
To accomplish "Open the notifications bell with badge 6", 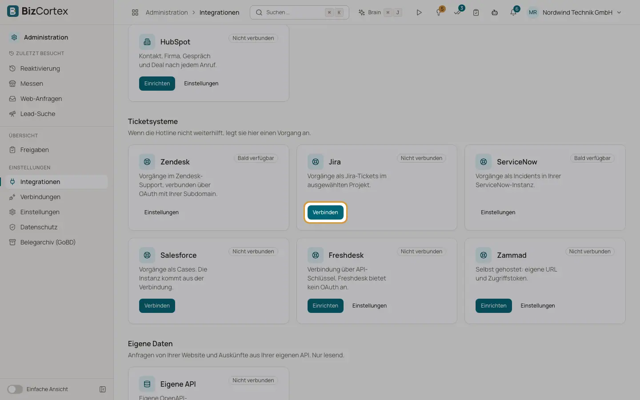I will tap(514, 12).
